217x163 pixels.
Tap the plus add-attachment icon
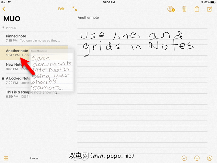click(x=197, y=158)
